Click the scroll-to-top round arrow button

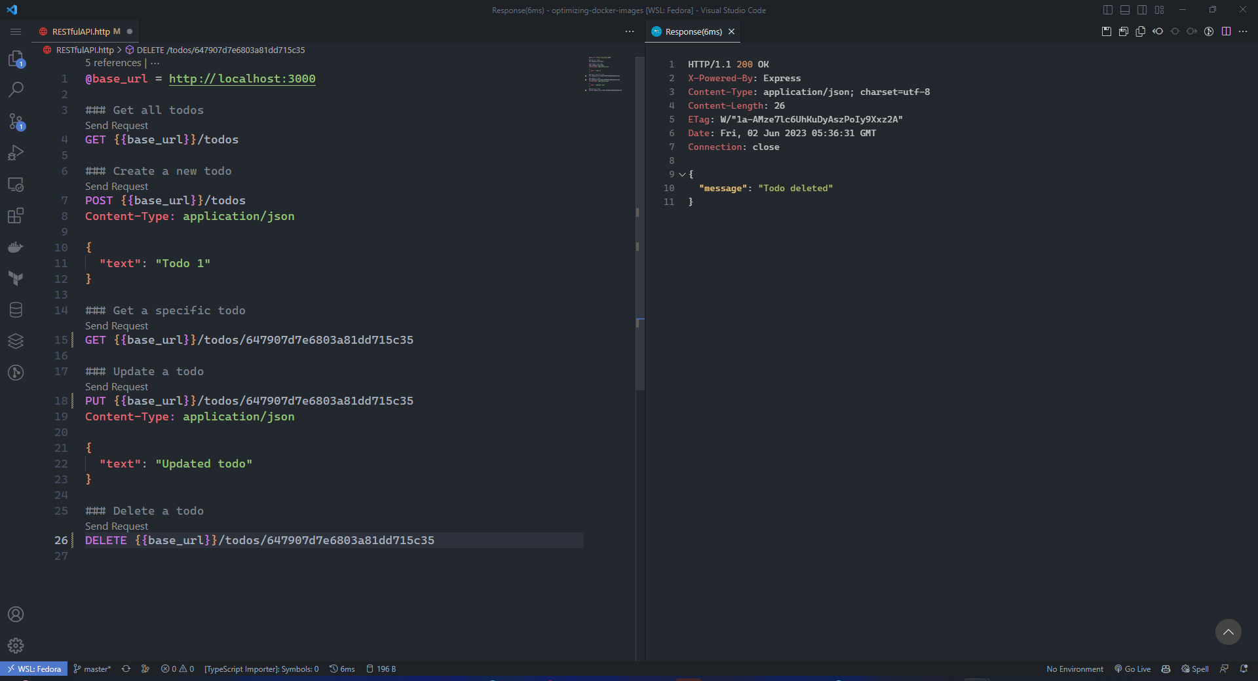(x=1228, y=632)
